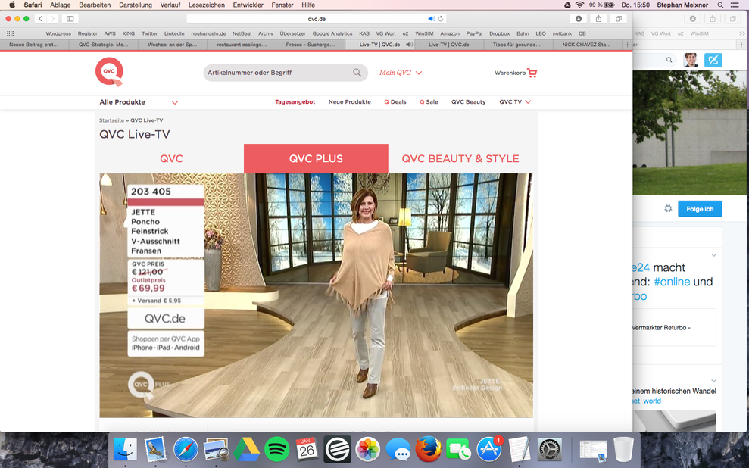Click the Twitter profile avatar in background window

coord(690,60)
